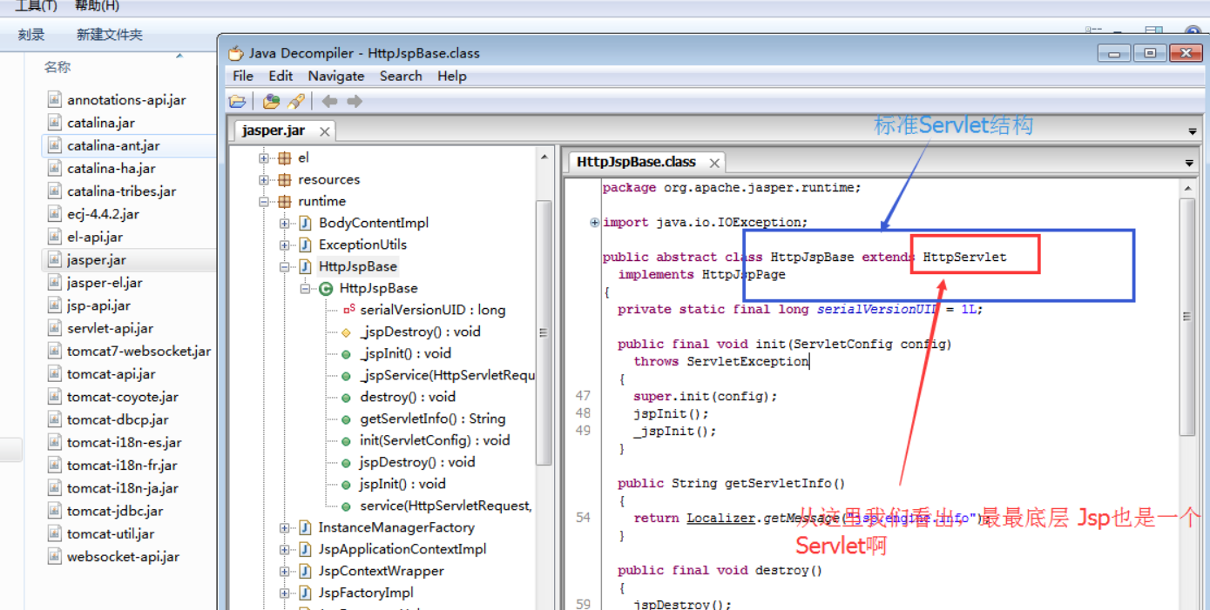Screen dimensions: 1210x610
Task: Select the destroy() : void method
Action: 408,397
